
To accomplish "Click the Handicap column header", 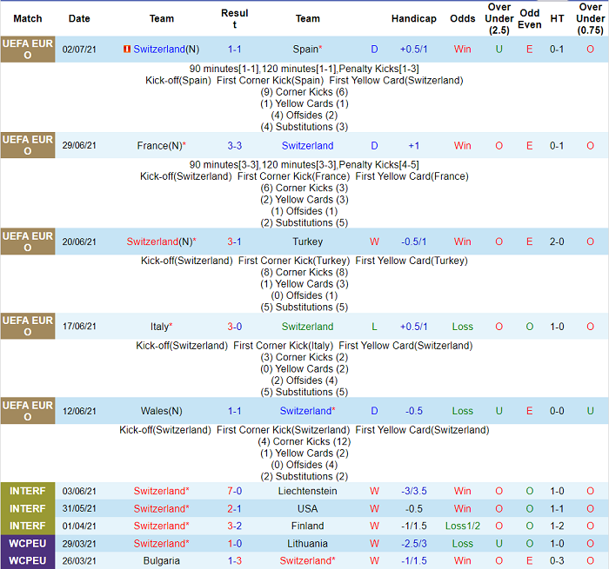I will (x=413, y=18).
